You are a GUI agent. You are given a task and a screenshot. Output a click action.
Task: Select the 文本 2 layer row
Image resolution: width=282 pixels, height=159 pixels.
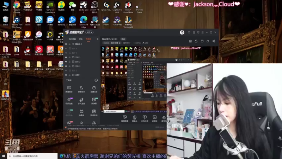pos(82,61)
